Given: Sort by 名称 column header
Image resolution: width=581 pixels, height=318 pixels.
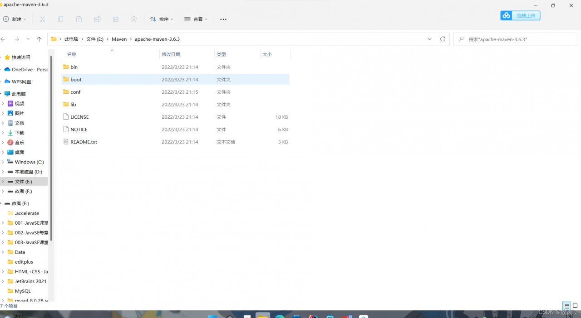Looking at the screenshot, I should (72, 54).
